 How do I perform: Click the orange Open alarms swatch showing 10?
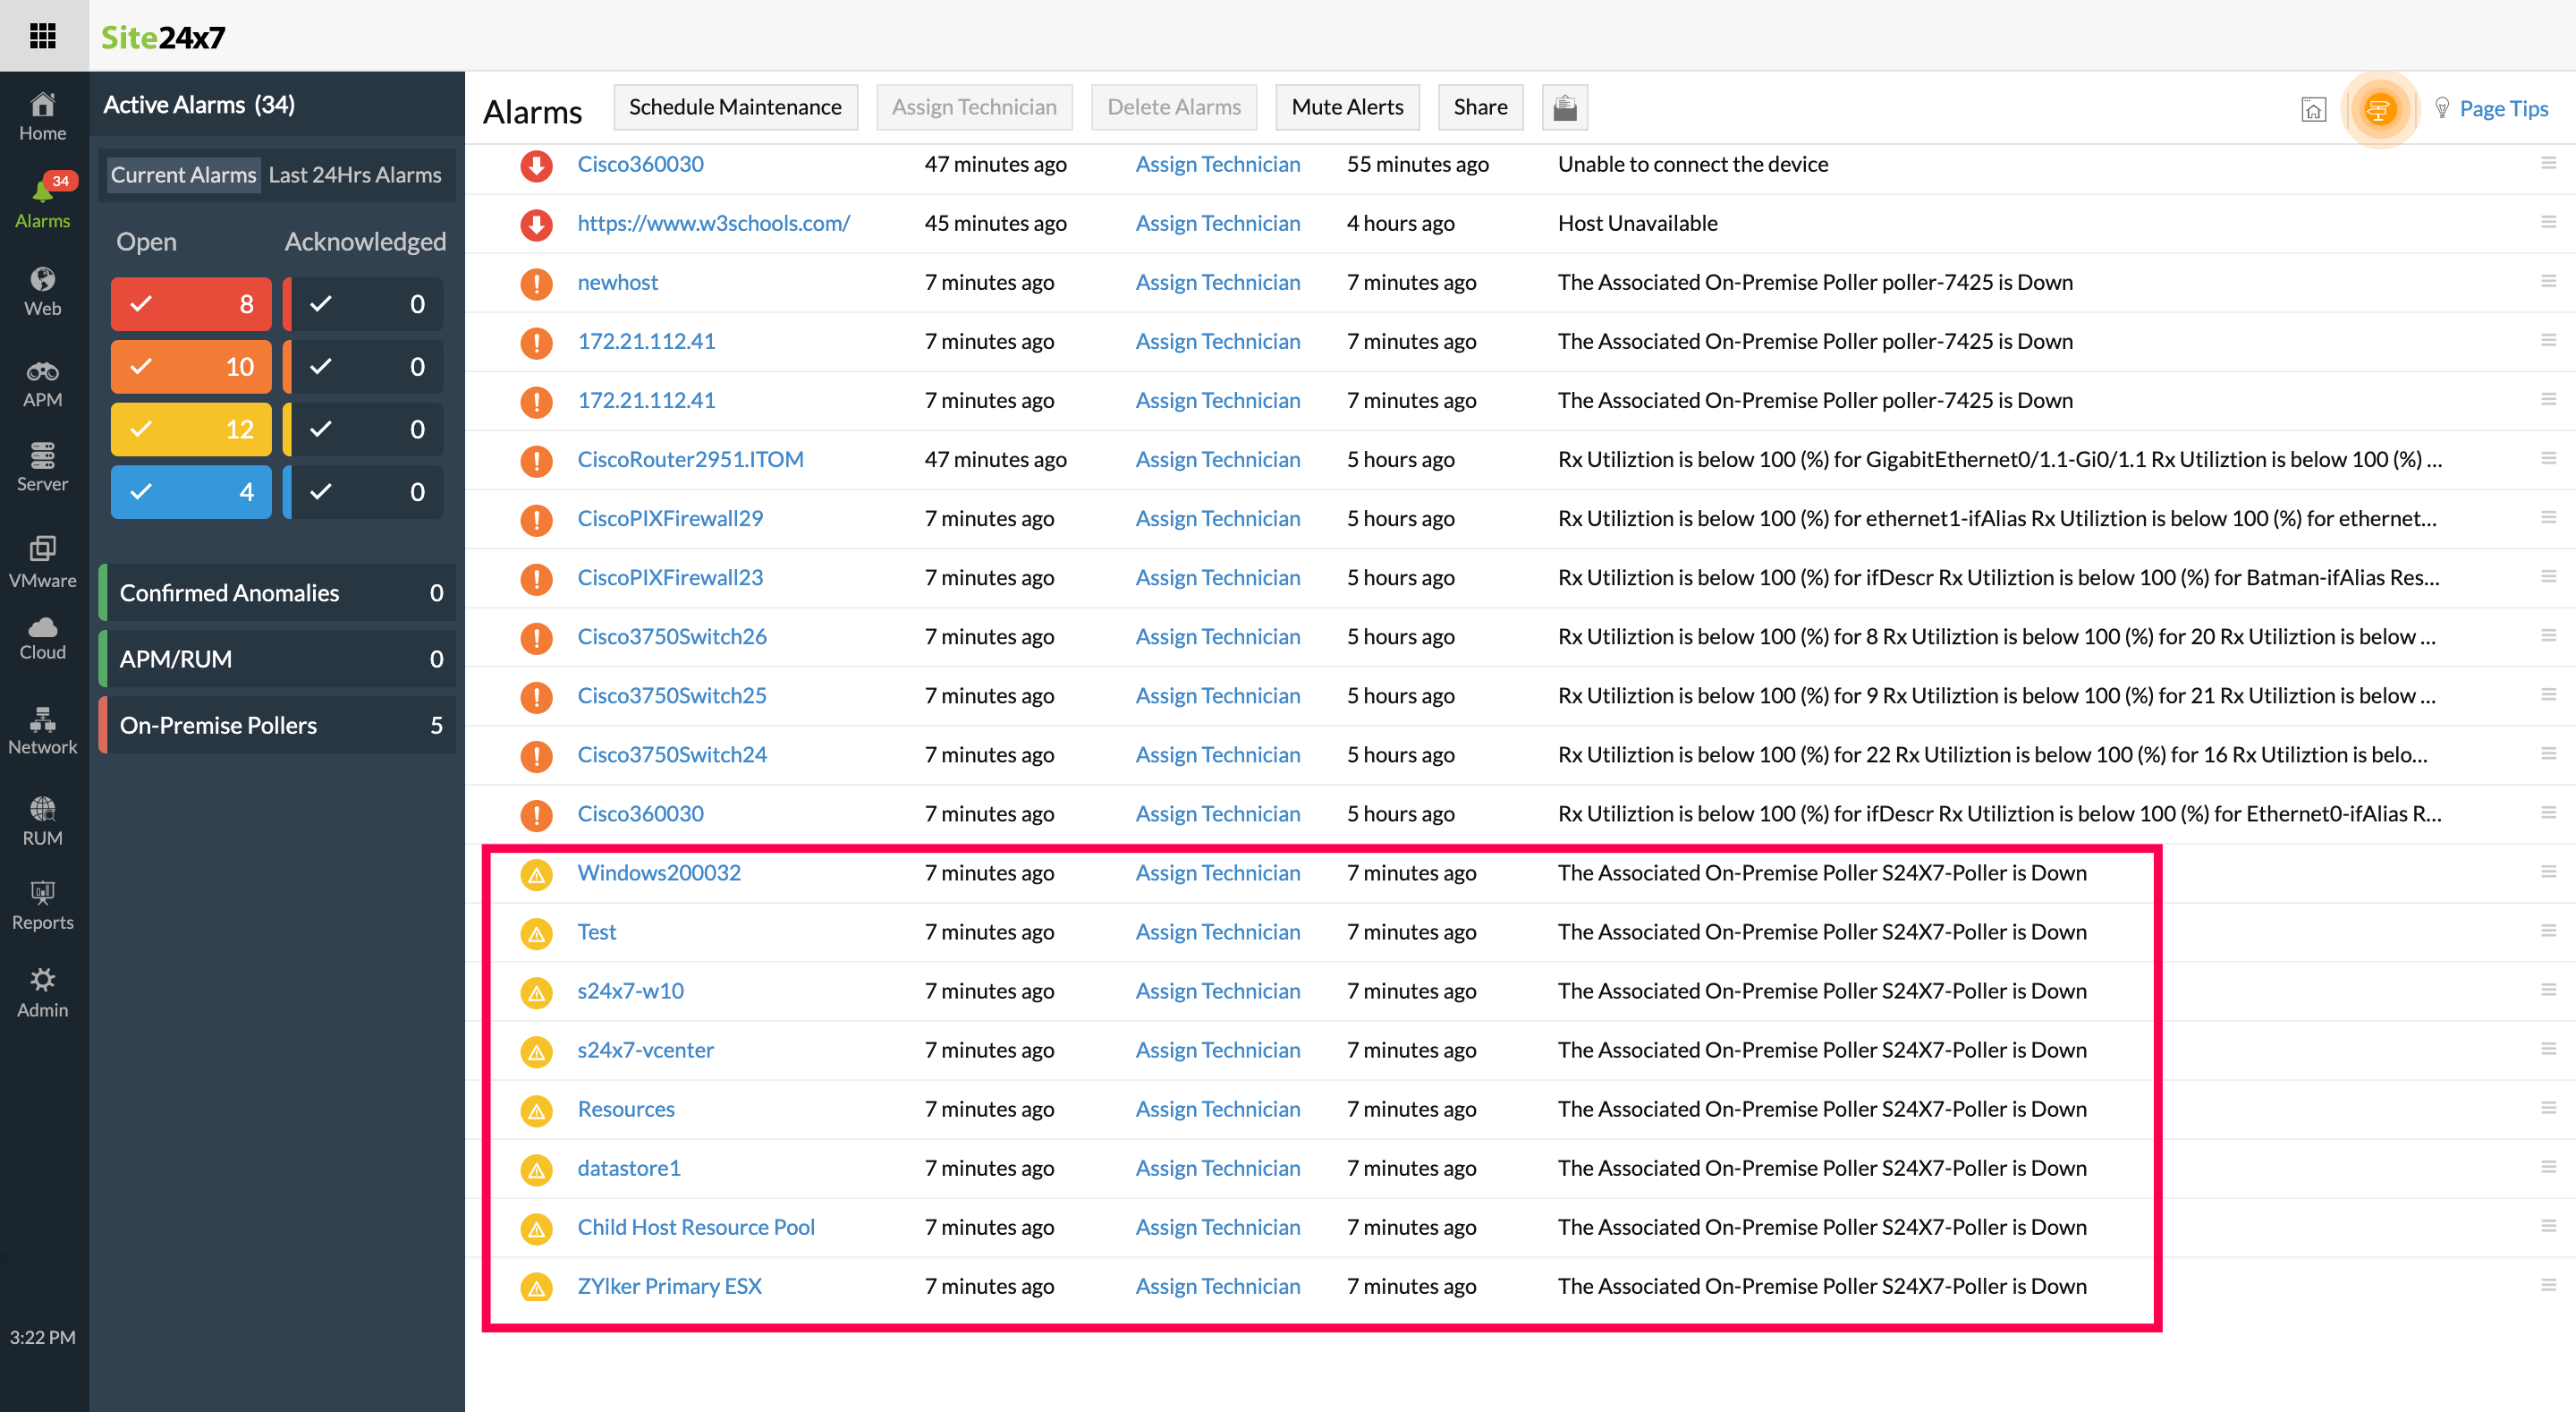191,366
